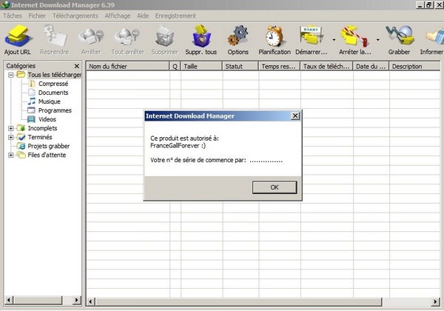Select the Programmes category

[x=55, y=110]
